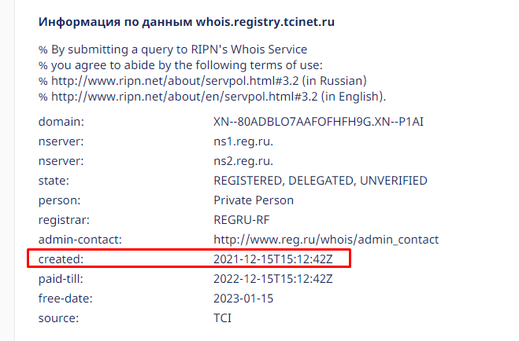Open the English en/servpol.html#3.2 URL

tap(184, 97)
